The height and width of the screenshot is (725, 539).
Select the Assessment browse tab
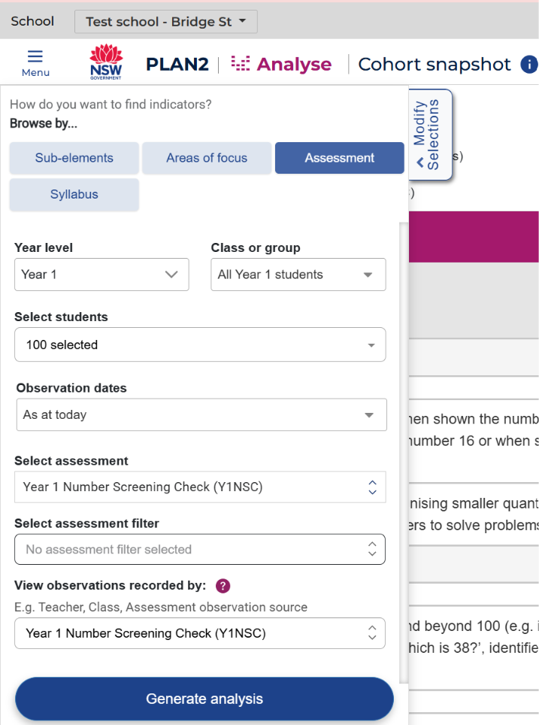click(x=340, y=158)
